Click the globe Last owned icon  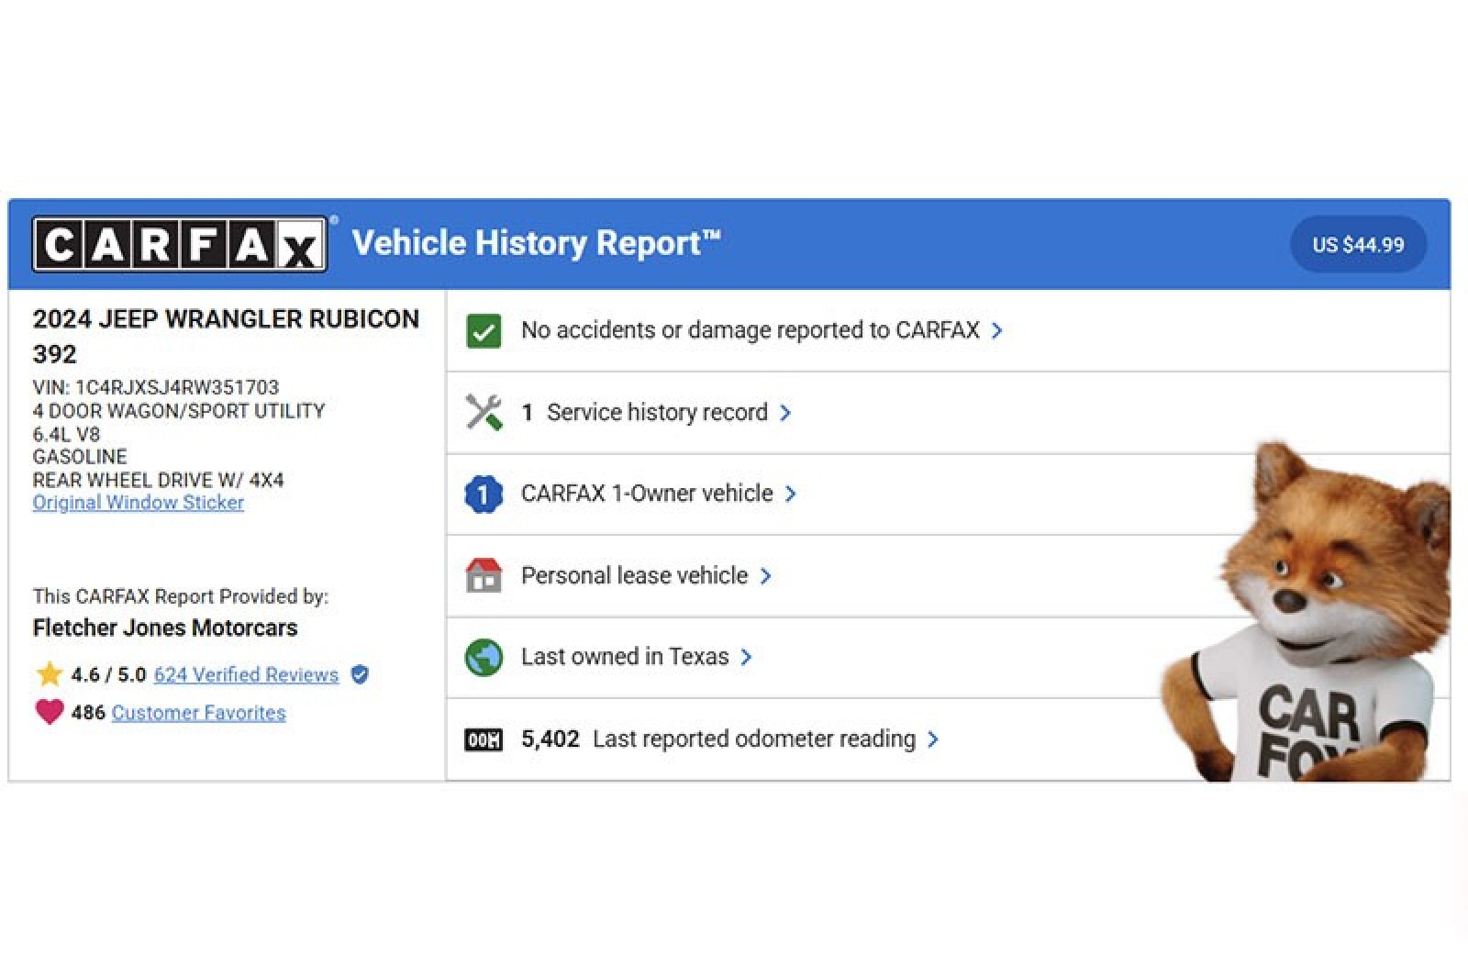(484, 658)
